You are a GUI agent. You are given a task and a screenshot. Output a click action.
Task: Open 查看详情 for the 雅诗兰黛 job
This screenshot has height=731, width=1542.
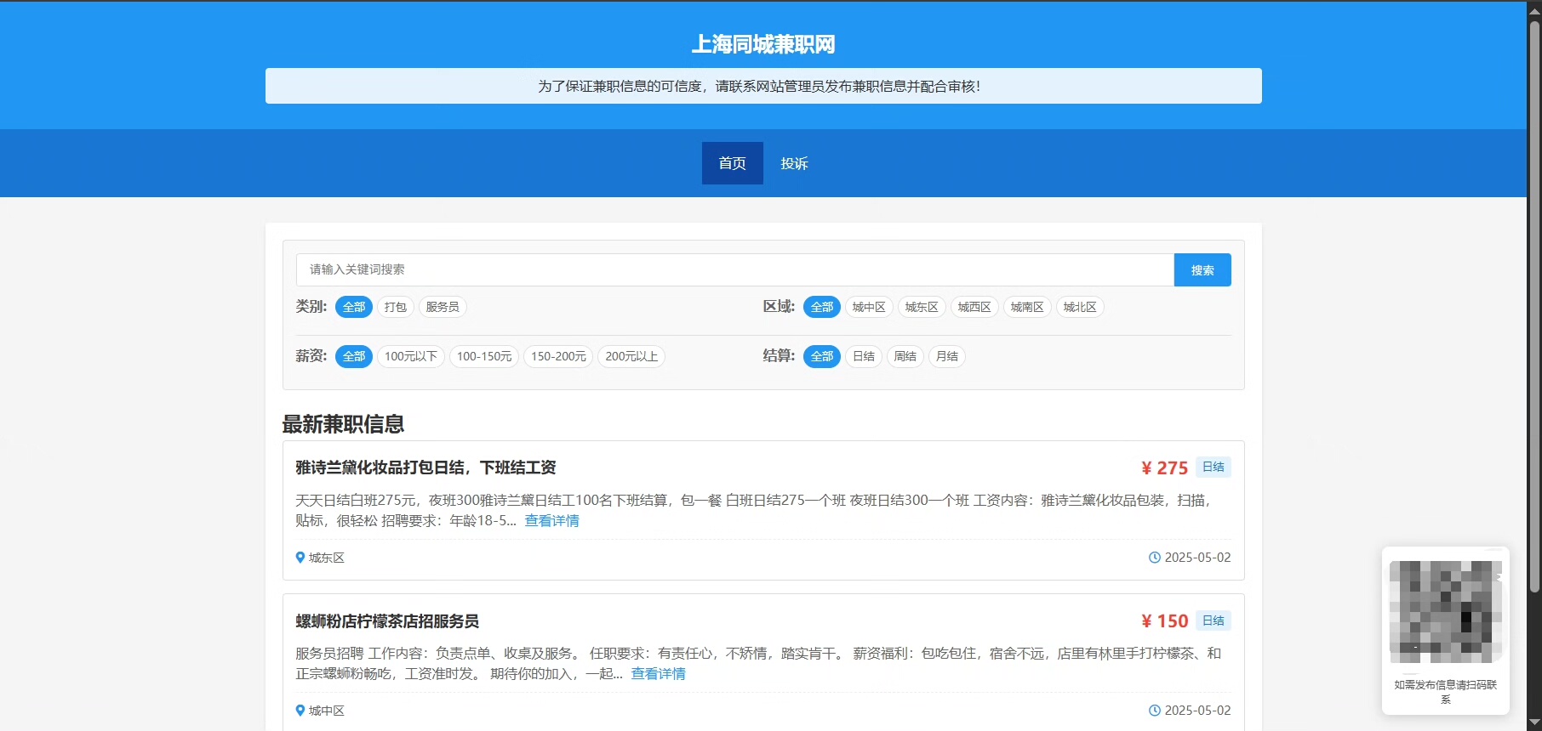(551, 520)
